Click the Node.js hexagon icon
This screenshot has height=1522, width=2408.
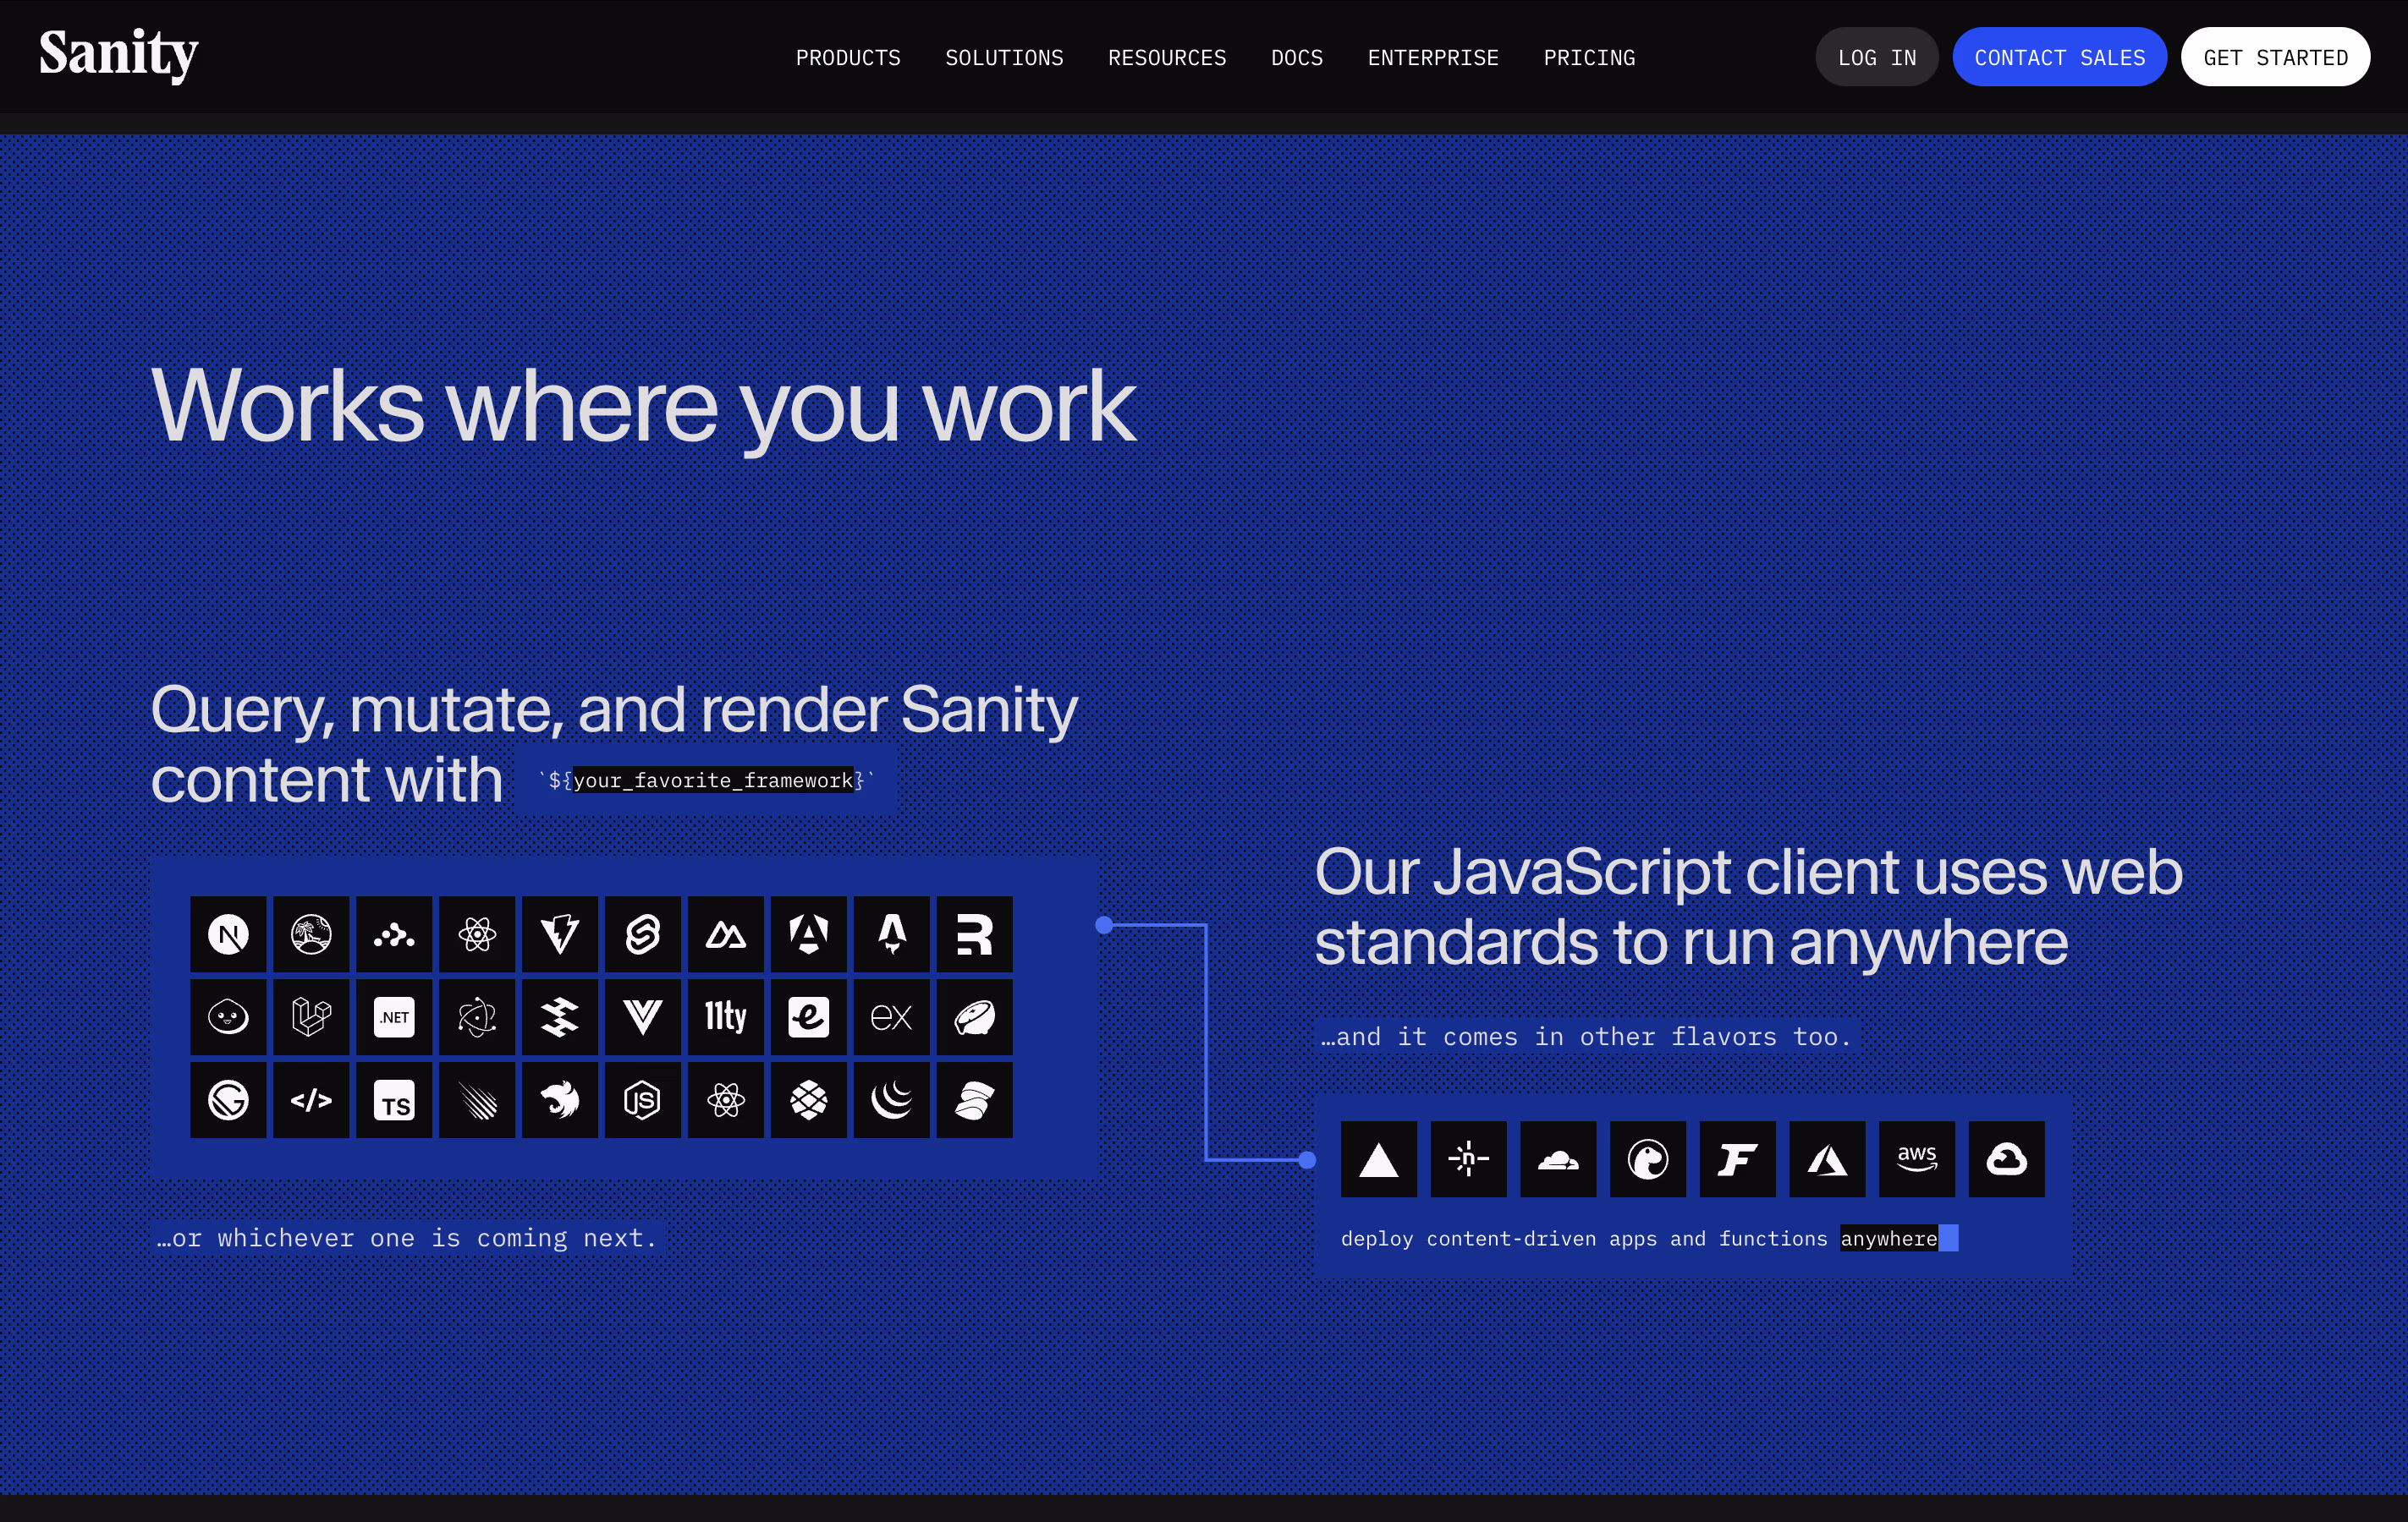tap(642, 1100)
